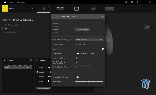The height and width of the screenshot is (95, 156).
Task: Open the help question mark icon
Action: [x=132, y=2]
